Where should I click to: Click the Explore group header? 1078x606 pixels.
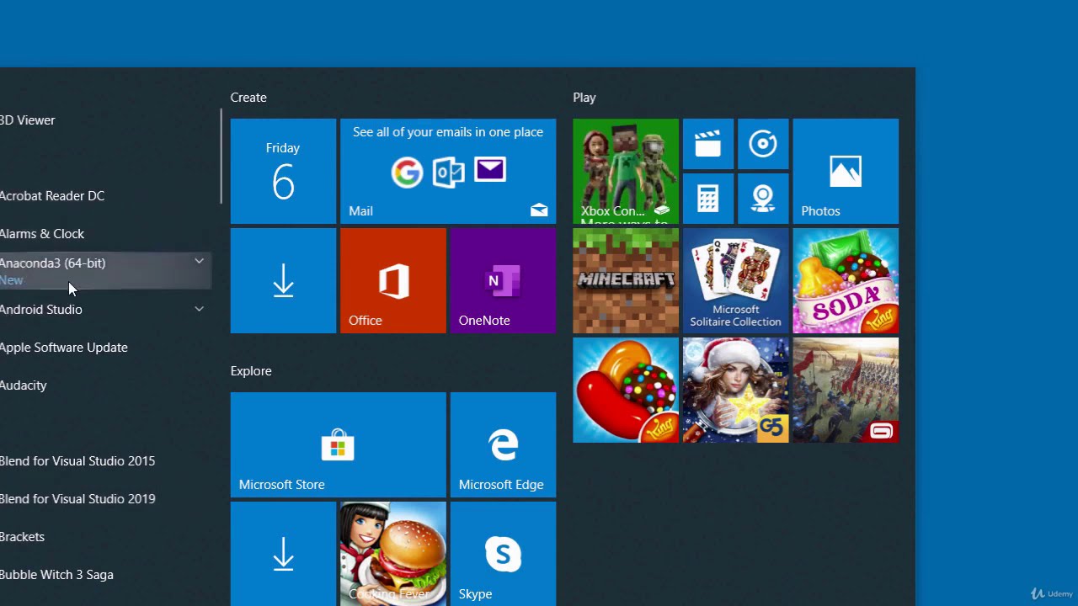coord(251,371)
